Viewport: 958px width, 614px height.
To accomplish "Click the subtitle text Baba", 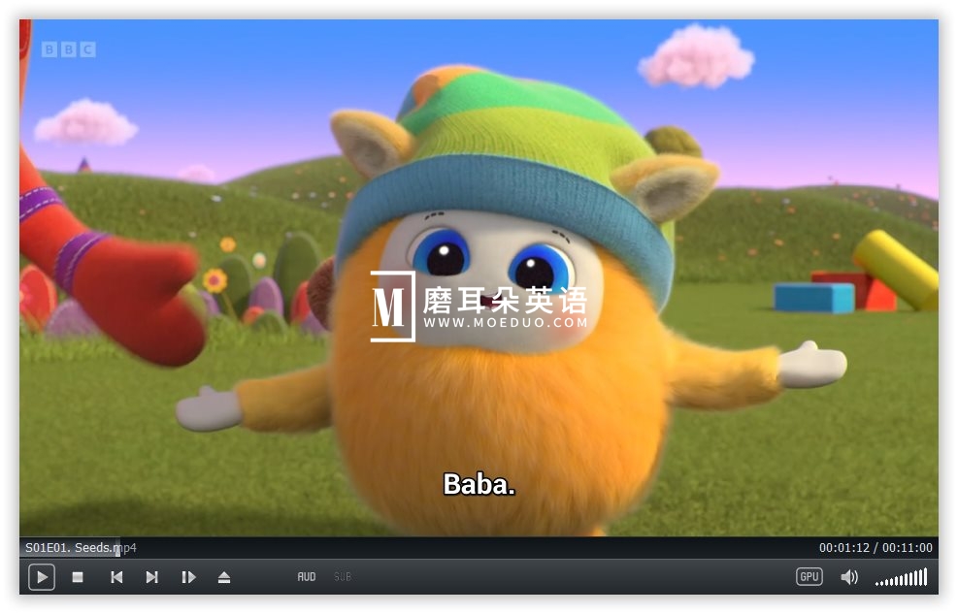I will click(x=477, y=485).
